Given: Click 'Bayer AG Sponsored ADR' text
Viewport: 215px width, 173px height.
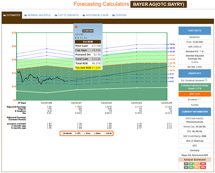Looking at the screenshot, I should pos(195,155).
